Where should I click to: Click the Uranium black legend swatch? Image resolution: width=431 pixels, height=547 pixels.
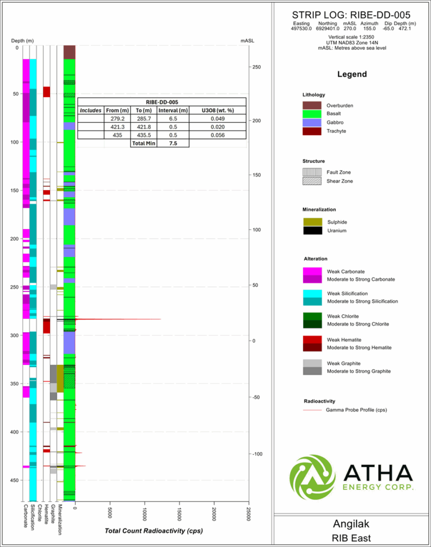pos(312,231)
